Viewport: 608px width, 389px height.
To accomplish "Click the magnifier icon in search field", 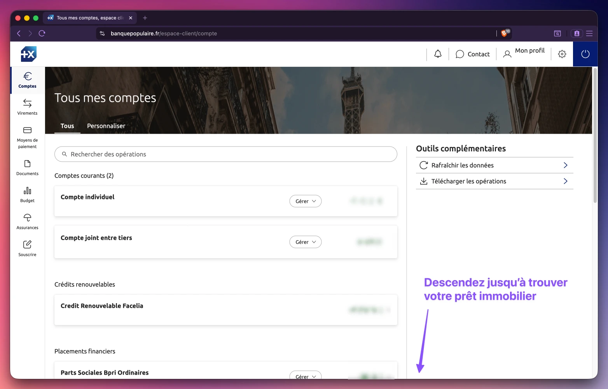I will 65,154.
